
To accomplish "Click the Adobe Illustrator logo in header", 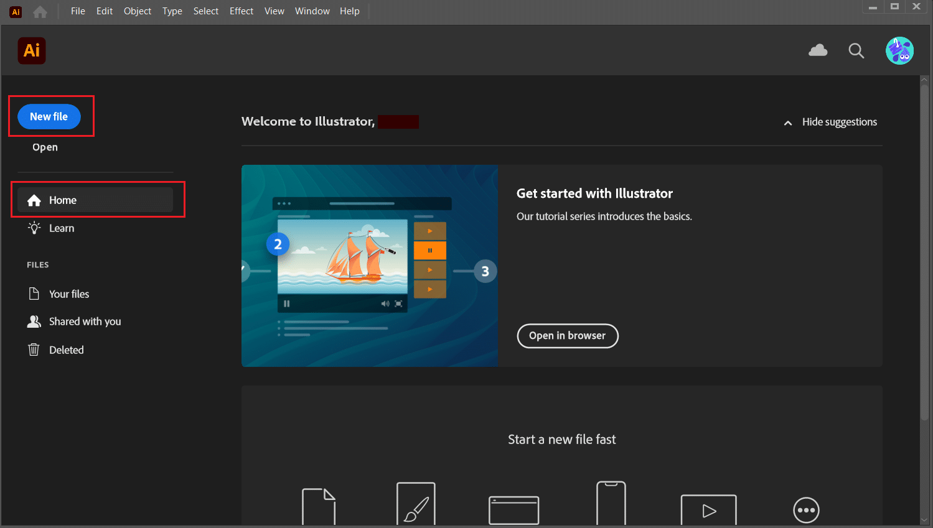I will pyautogui.click(x=32, y=50).
